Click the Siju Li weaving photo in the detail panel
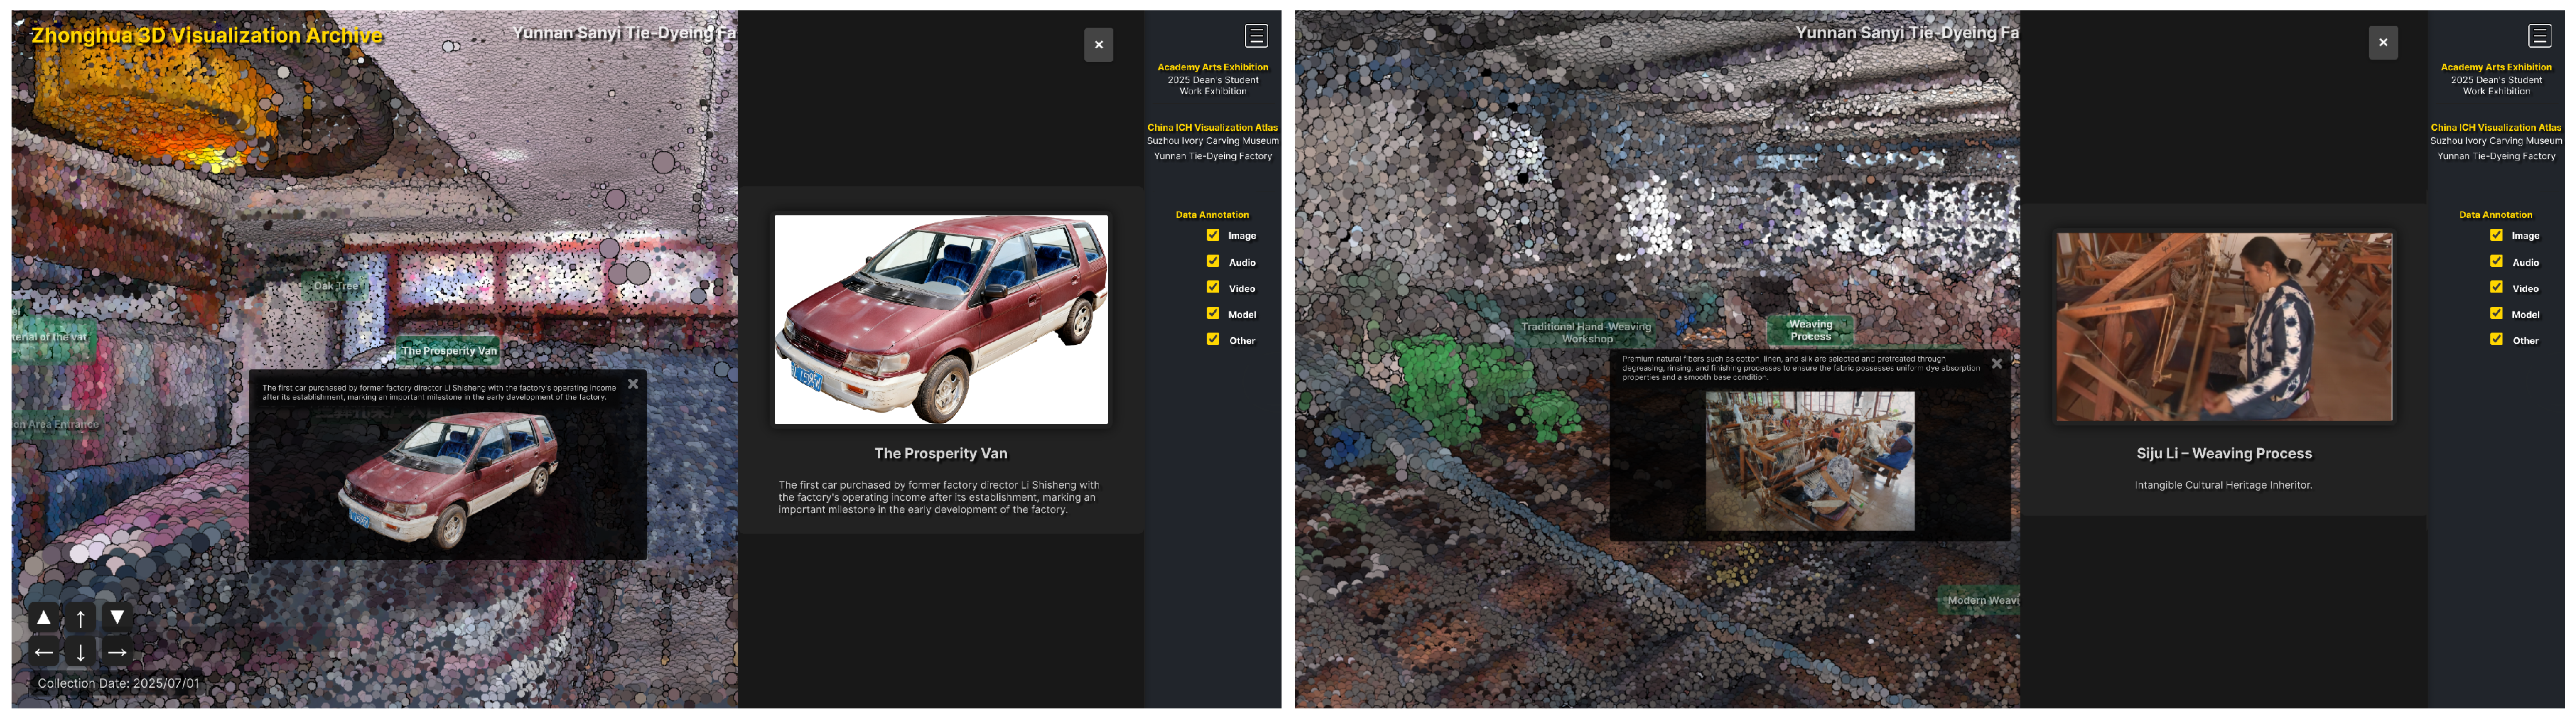Viewport: 2576px width, 720px height. 2224,327
